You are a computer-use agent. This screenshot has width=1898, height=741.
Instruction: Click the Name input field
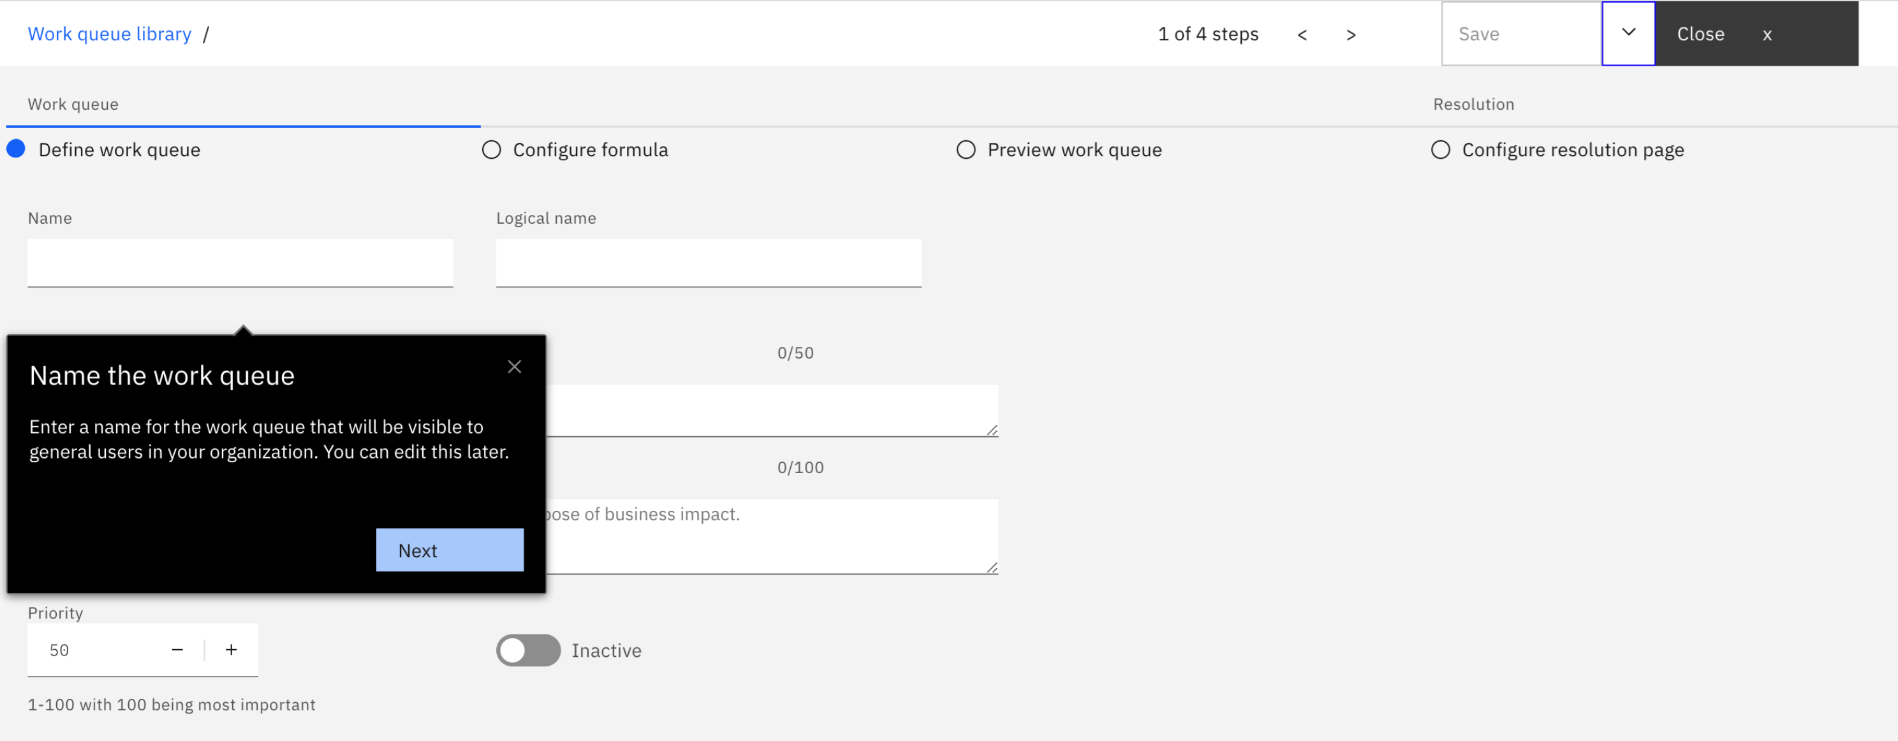(240, 262)
